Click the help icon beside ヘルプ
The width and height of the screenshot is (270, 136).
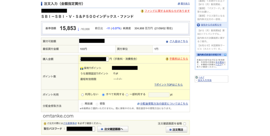point(197,77)
